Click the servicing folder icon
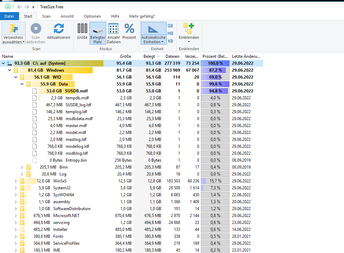This screenshot has width=344, height=253. click(x=22, y=223)
